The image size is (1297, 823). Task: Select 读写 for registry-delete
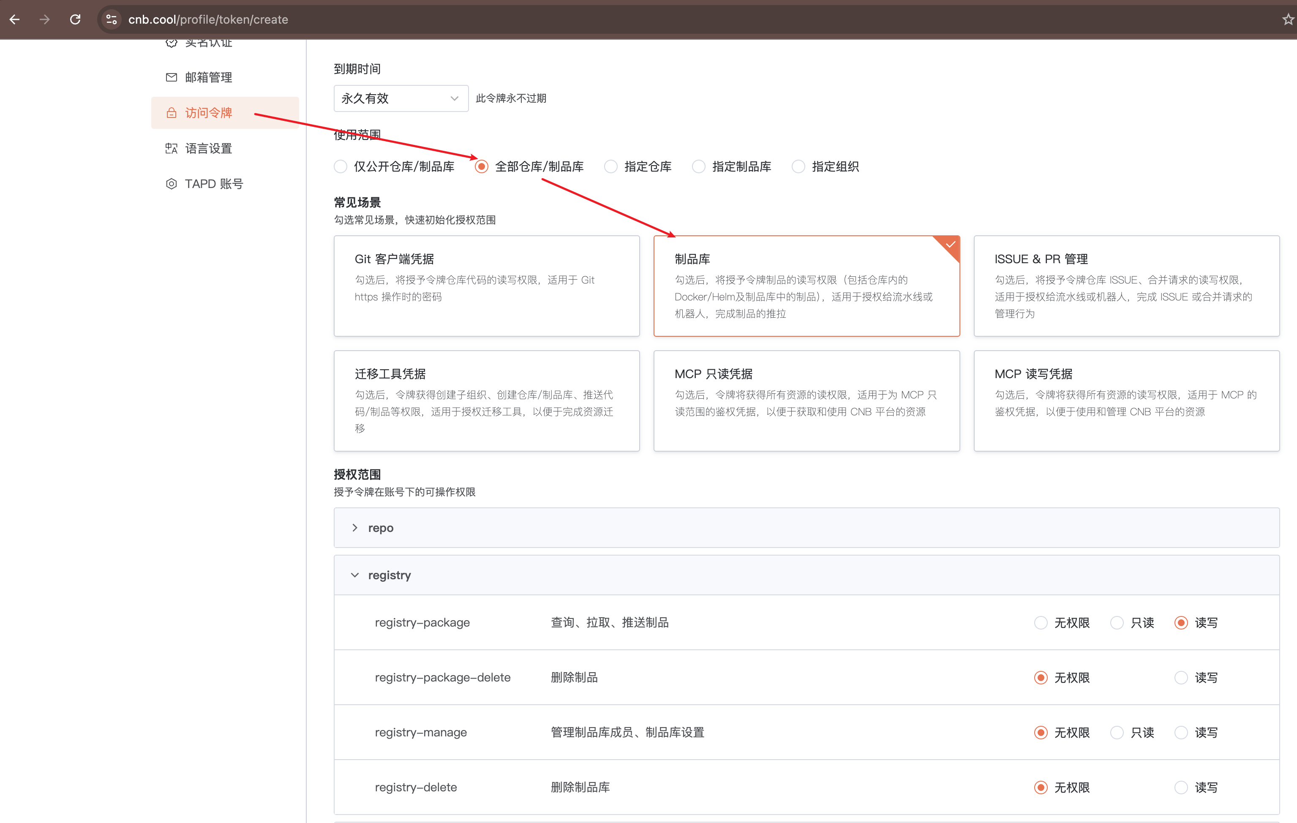coord(1181,788)
